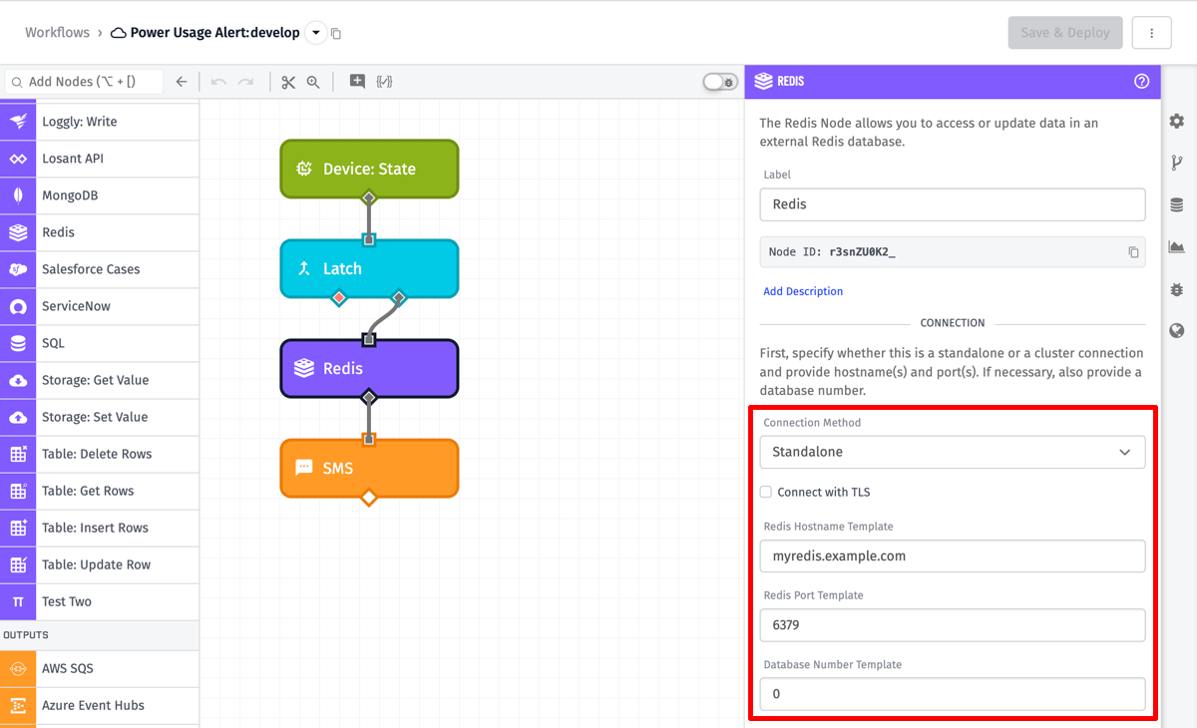
Task: Select Redis node in the palette list
Action: pos(100,232)
